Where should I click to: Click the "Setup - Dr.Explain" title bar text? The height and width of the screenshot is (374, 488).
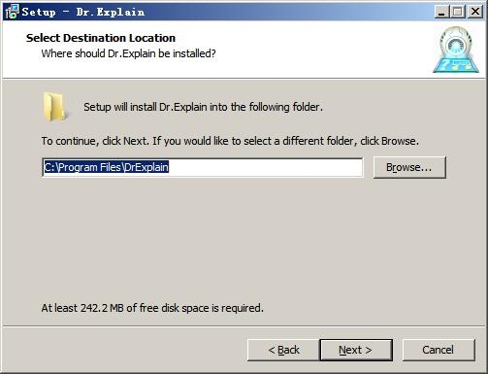pos(83,12)
